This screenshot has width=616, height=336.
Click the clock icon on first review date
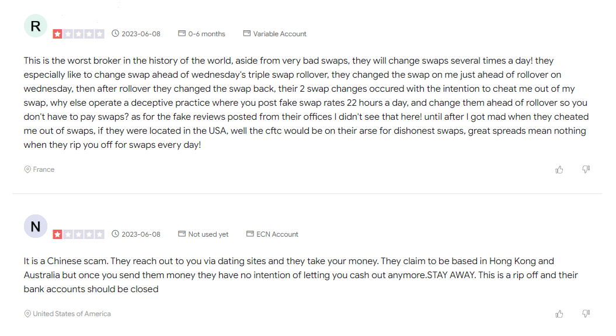(115, 34)
